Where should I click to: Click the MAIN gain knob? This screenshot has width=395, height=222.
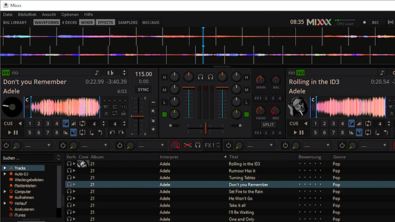click(x=260, y=80)
